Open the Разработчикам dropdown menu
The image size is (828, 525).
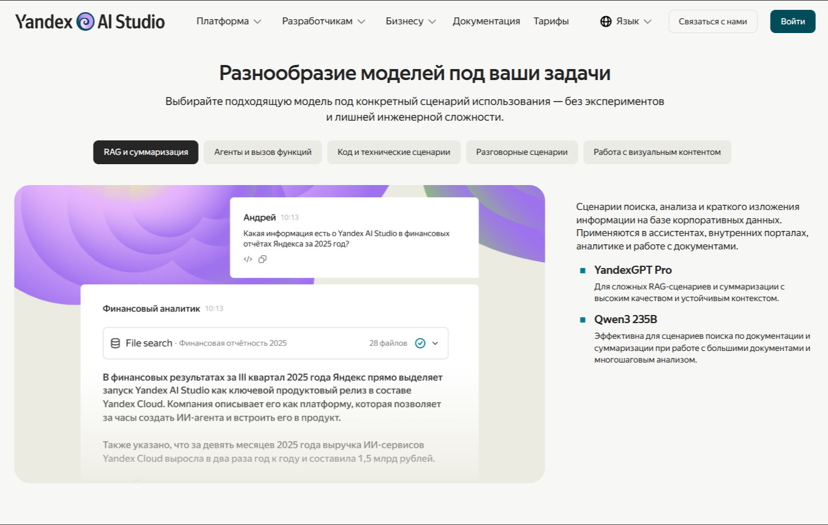(x=323, y=21)
